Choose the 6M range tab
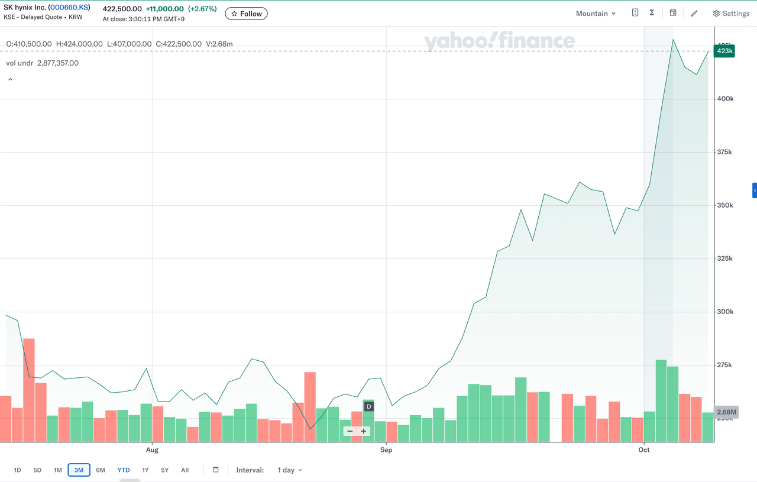 [x=101, y=470]
